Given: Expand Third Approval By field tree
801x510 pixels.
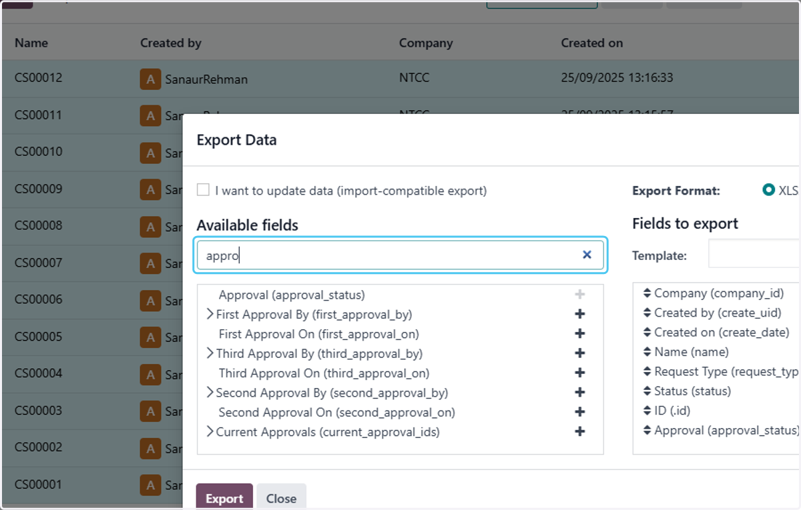Looking at the screenshot, I should click(210, 353).
